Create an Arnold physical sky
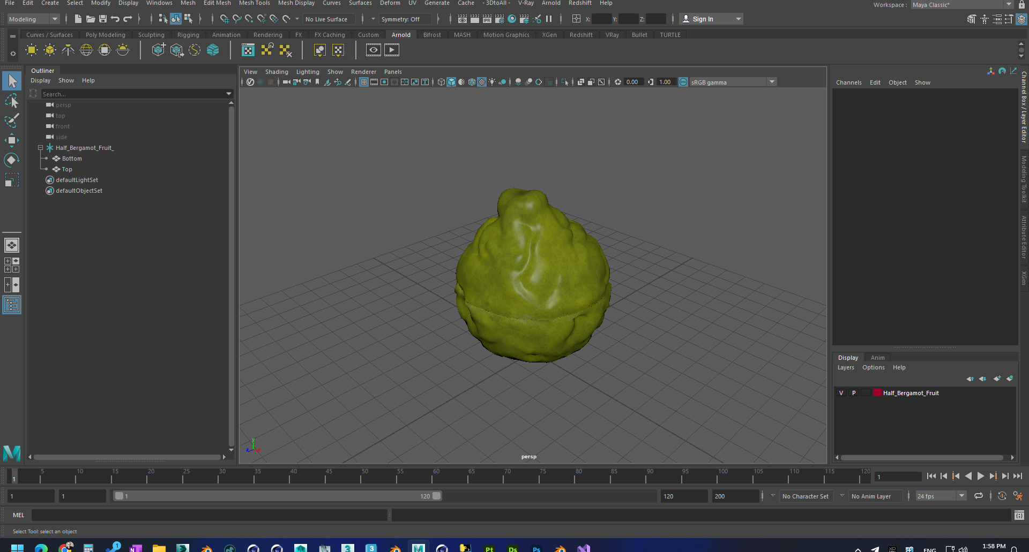The image size is (1029, 552). (123, 50)
